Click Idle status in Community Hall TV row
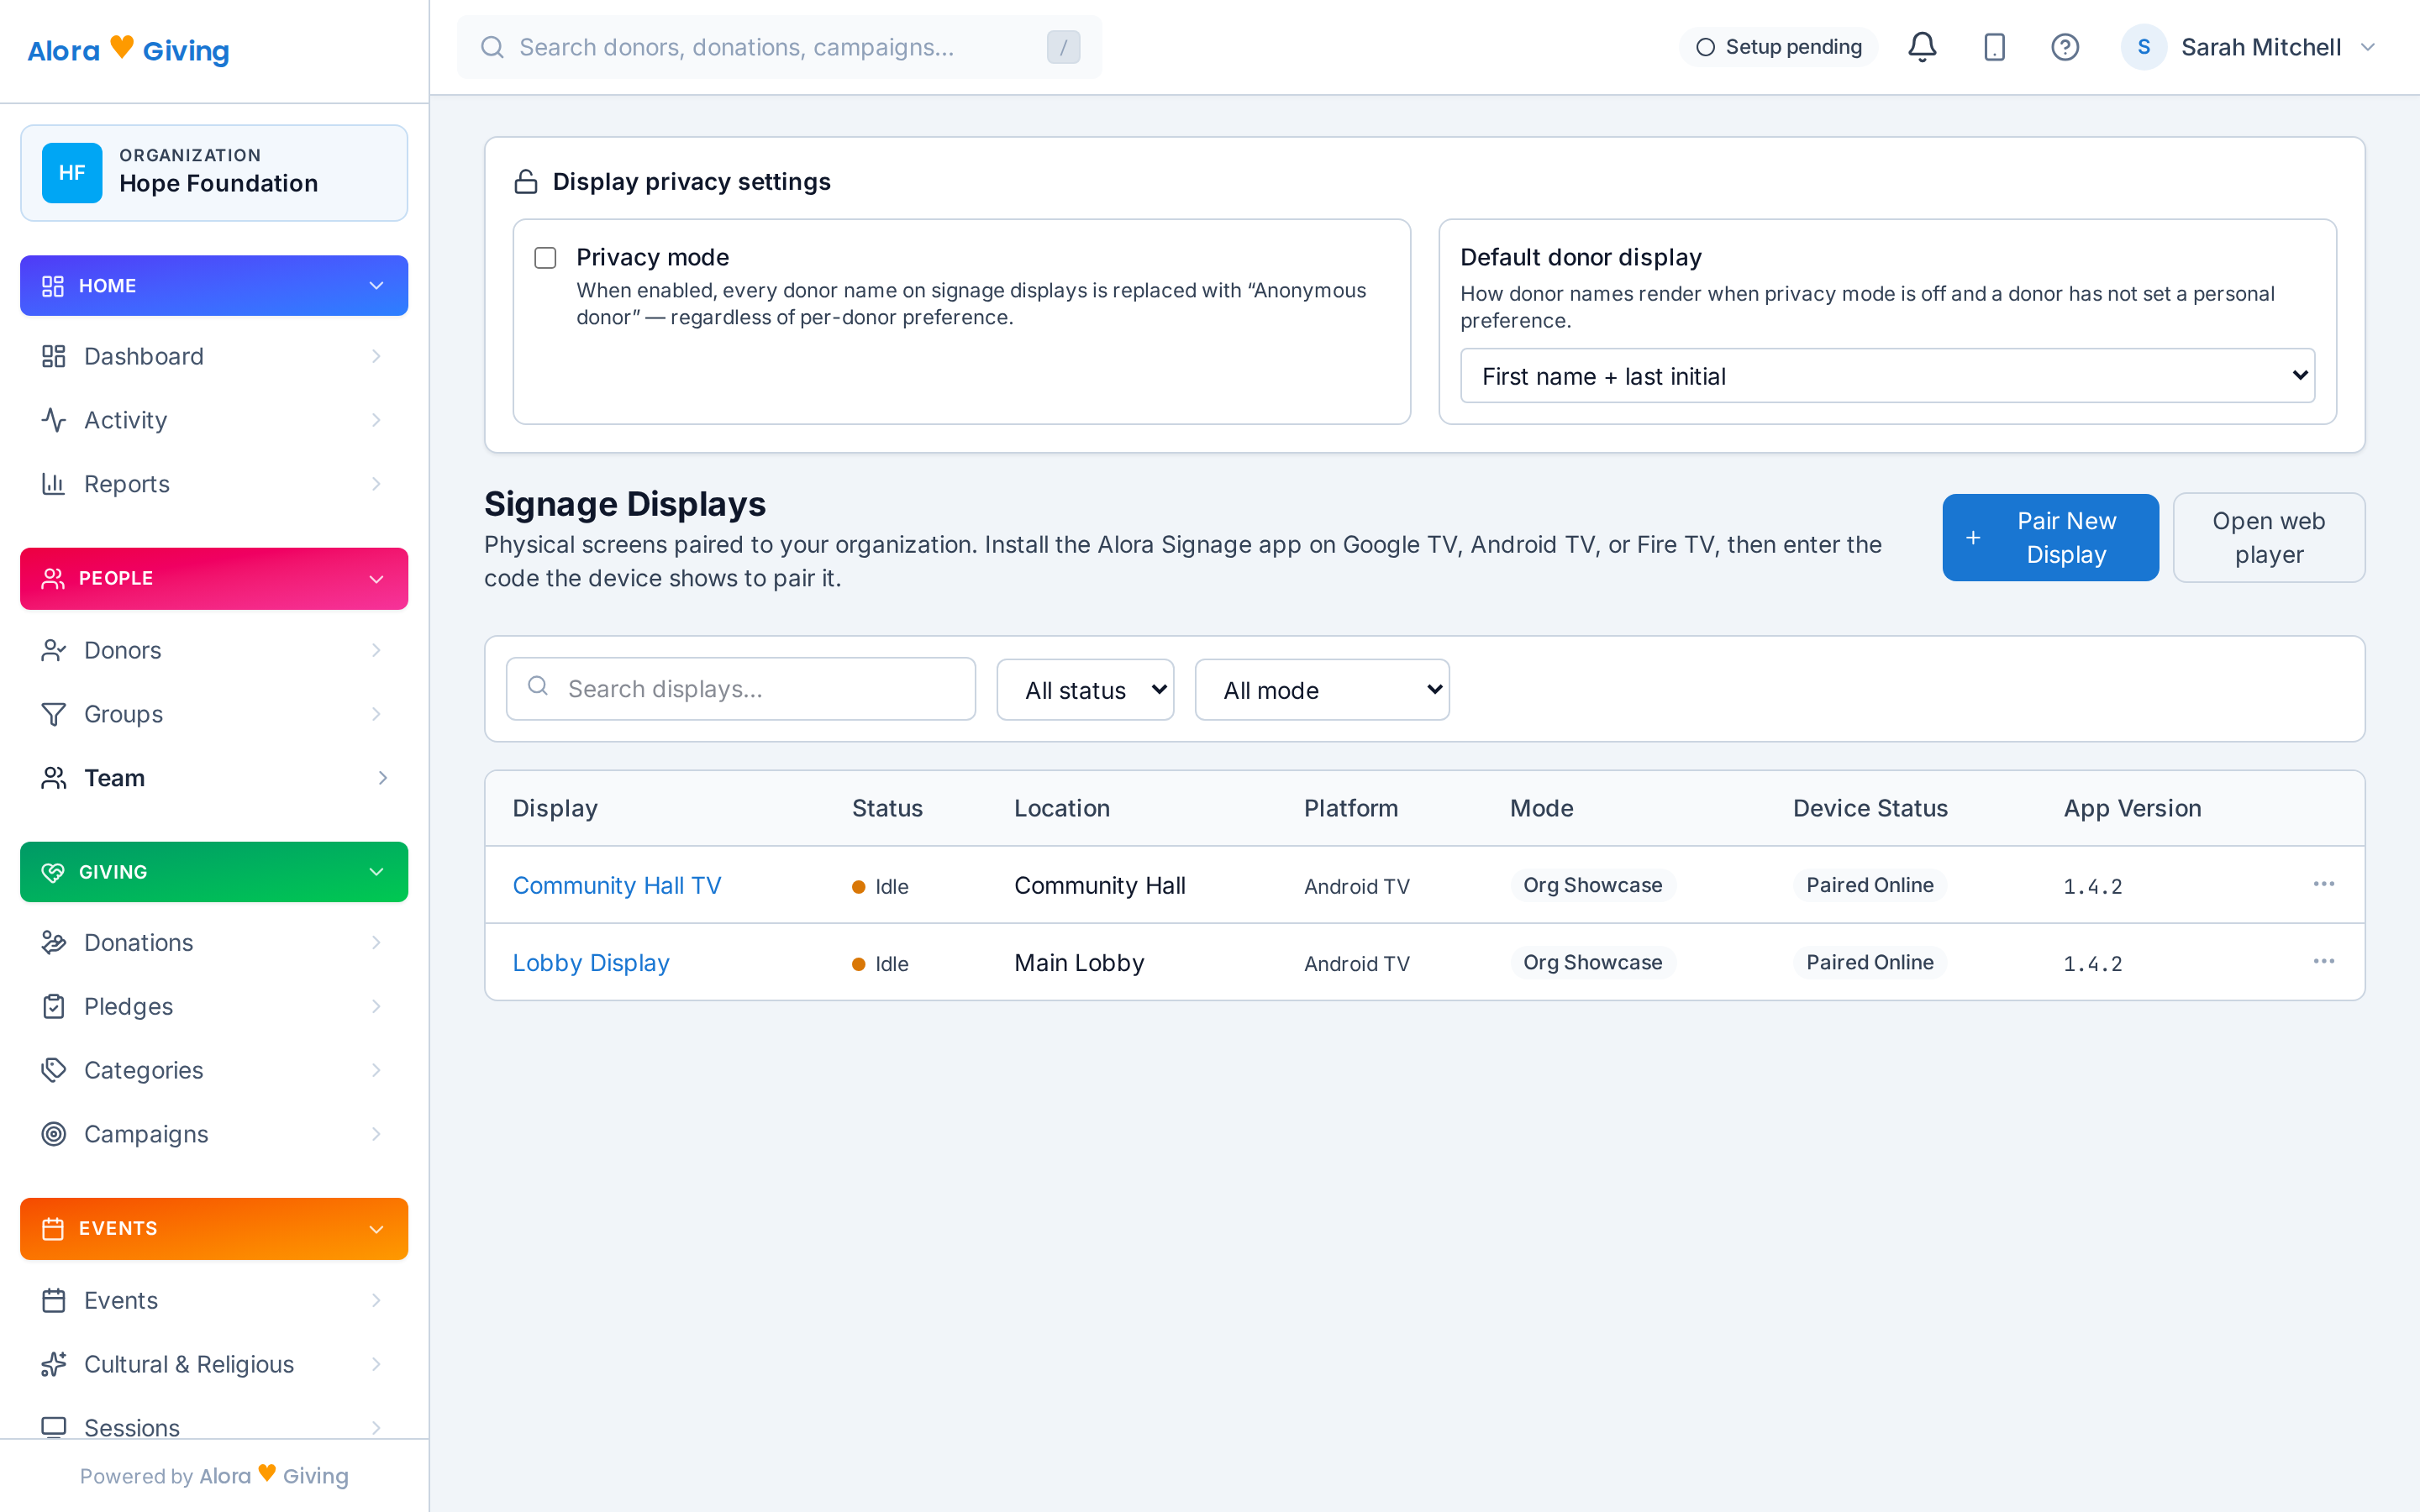2420x1512 pixels. click(x=880, y=886)
